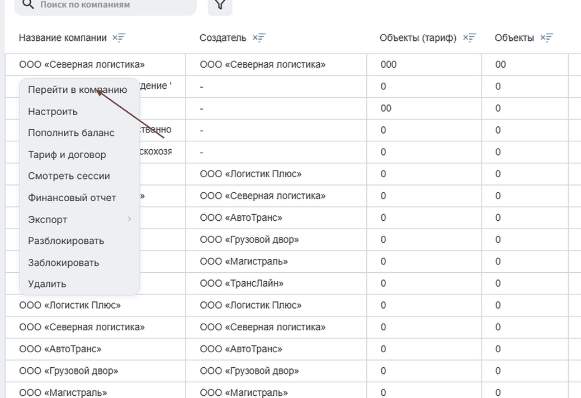This screenshot has width=581, height=398.
Task: Click the Объекты (тариф) column header
Action: [418, 38]
